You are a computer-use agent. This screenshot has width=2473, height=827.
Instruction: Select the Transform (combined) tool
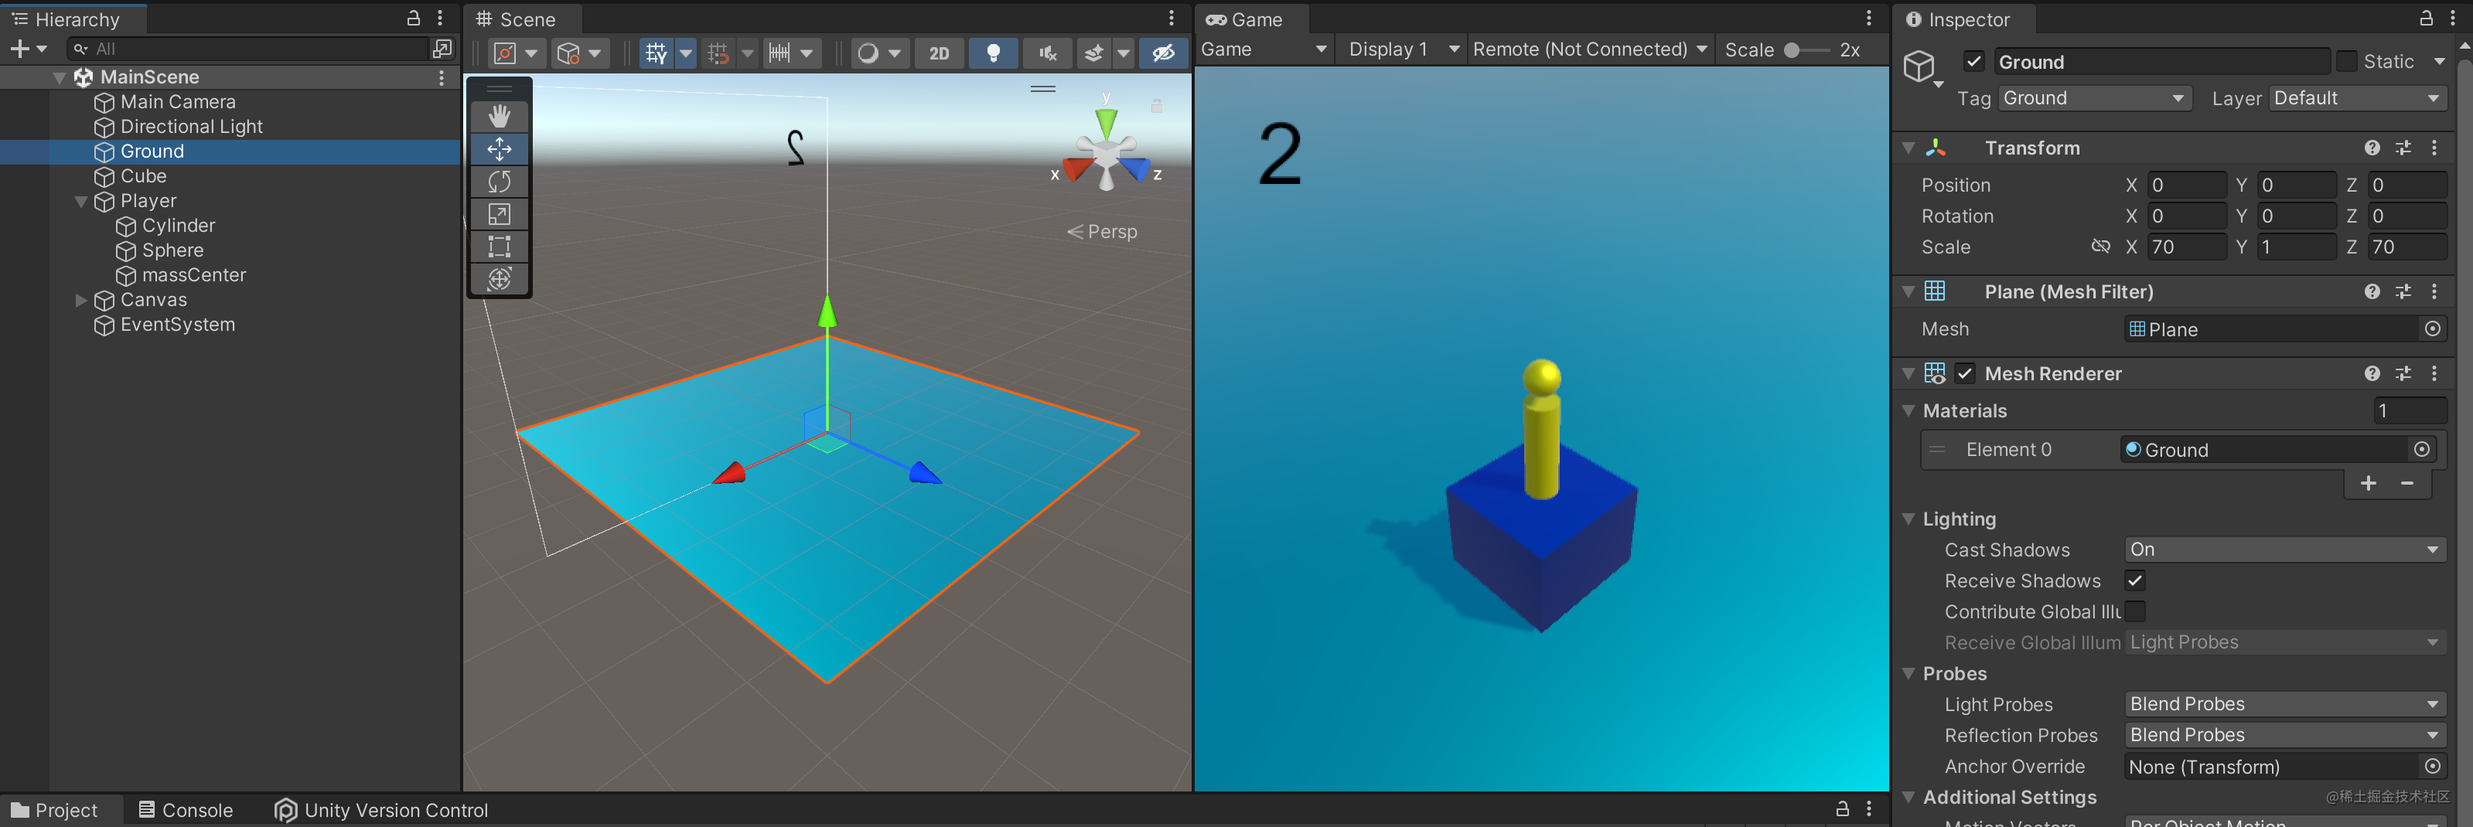click(x=500, y=279)
